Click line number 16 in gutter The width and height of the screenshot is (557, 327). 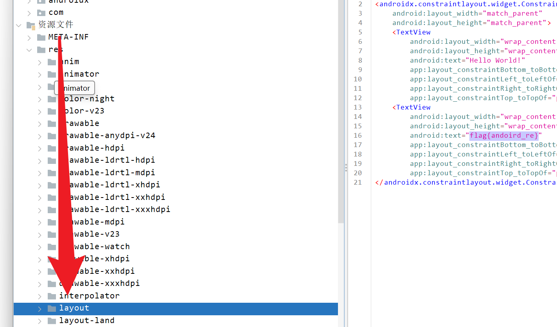(x=358, y=135)
